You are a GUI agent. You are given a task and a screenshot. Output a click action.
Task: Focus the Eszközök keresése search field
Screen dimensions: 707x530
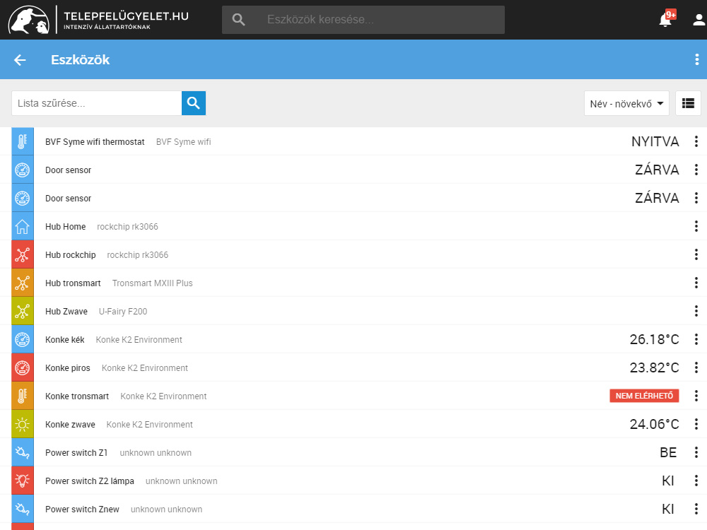click(x=363, y=19)
